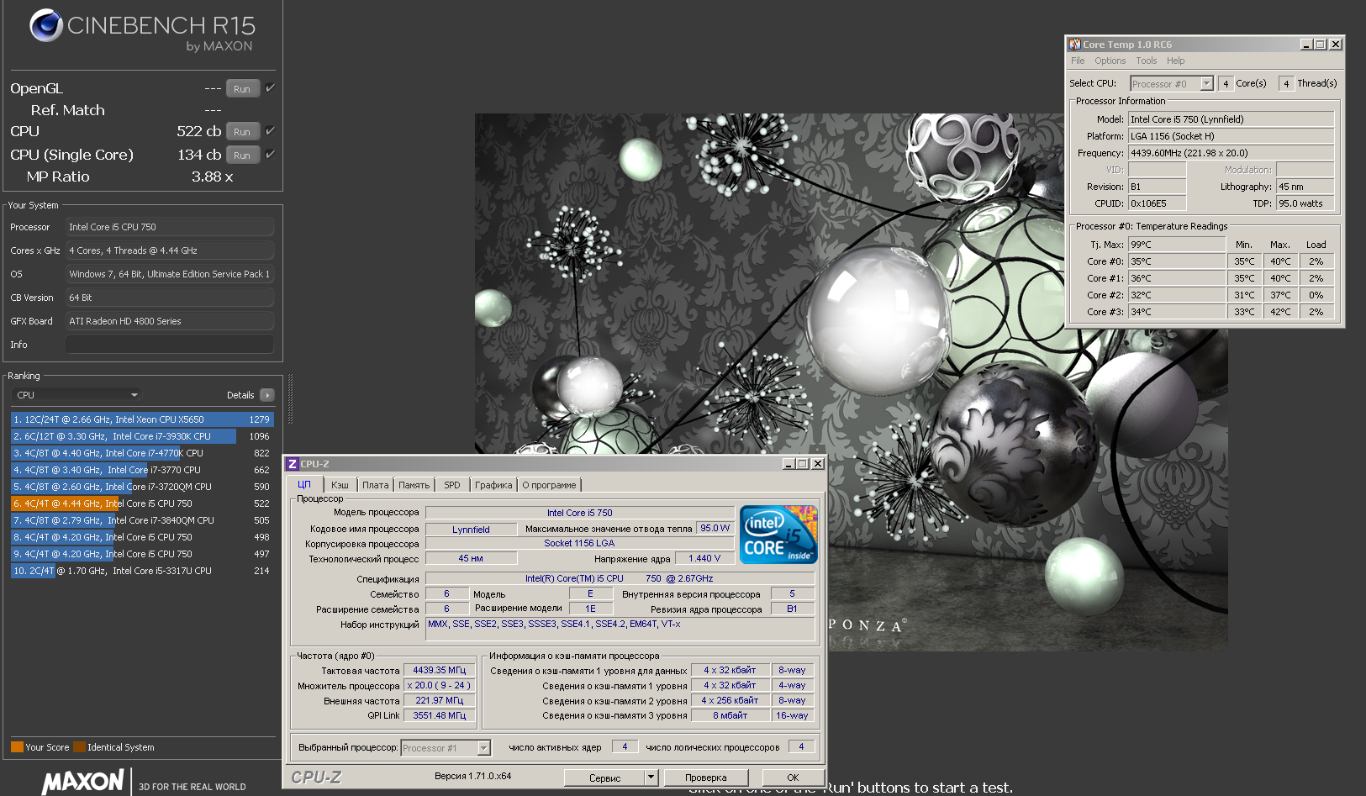Image resolution: width=1366 pixels, height=796 pixels.
Task: Click the Info text field in Cinebench
Action: pos(170,345)
